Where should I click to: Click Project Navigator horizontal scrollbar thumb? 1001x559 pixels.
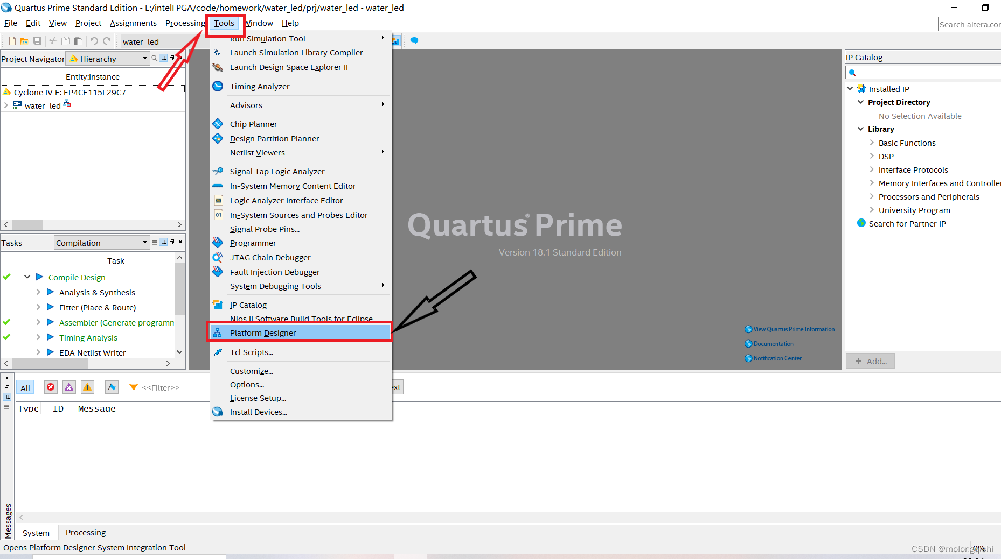[x=27, y=224]
